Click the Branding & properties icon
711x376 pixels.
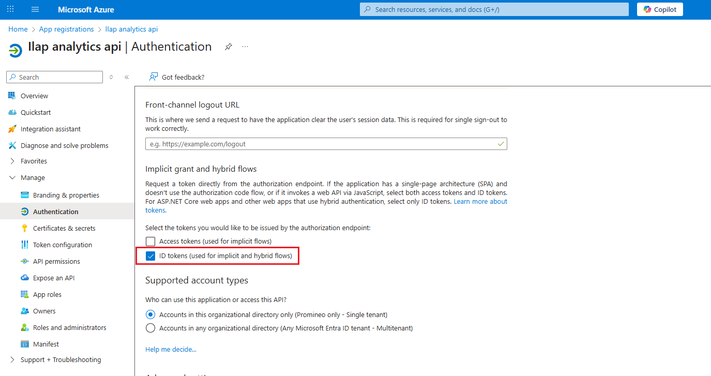pyautogui.click(x=24, y=195)
